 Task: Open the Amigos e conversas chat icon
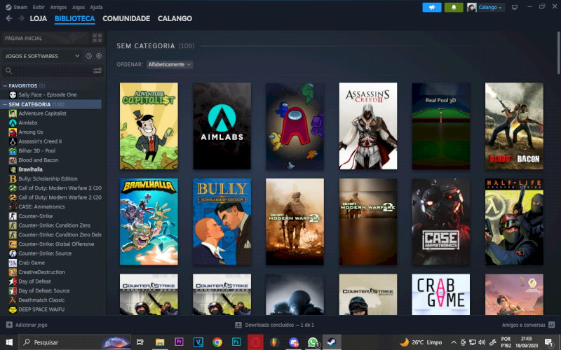[551, 325]
